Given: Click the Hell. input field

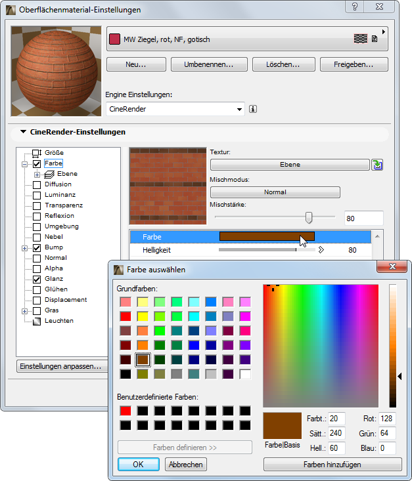Looking at the screenshot, I should [336, 448].
